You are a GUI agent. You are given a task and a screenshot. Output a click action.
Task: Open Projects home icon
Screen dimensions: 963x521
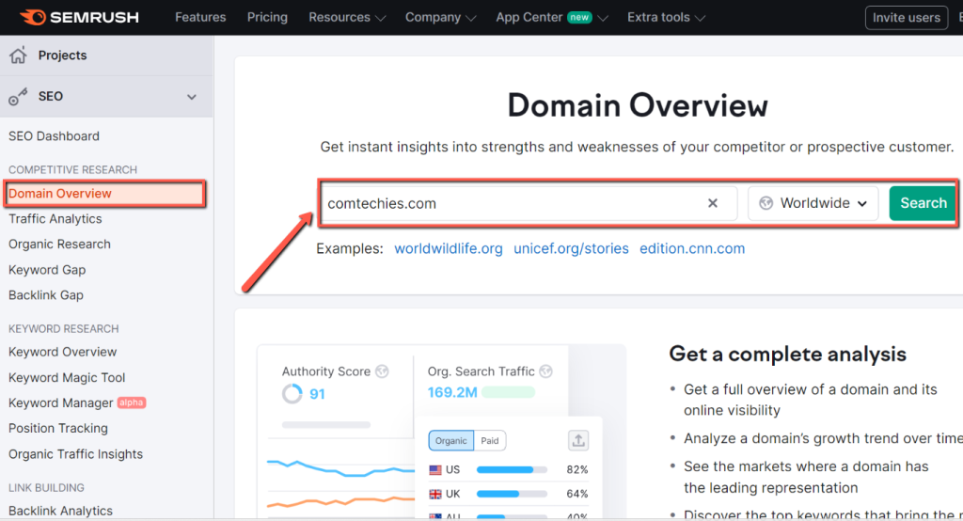[18, 55]
